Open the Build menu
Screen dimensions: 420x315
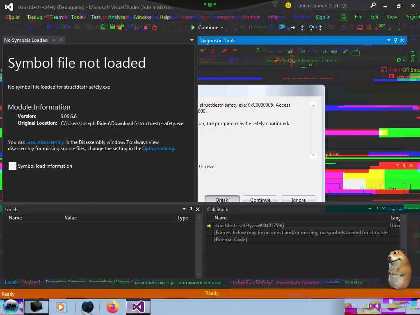pos(14,17)
